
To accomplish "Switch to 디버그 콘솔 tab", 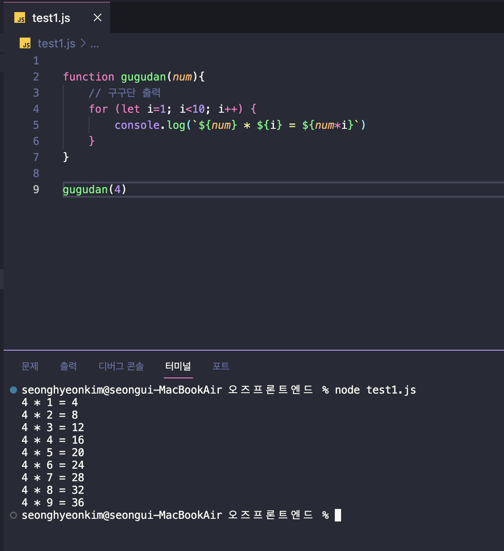I will [x=121, y=366].
